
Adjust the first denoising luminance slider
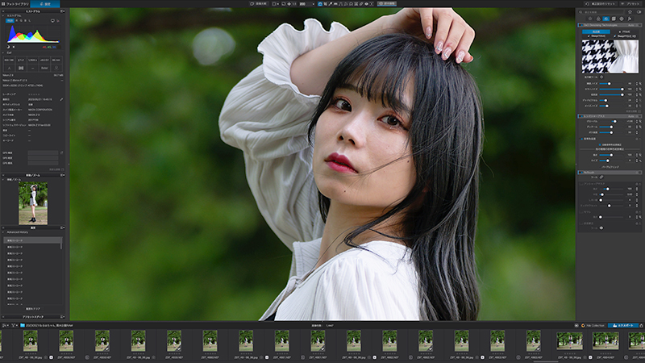[610, 84]
